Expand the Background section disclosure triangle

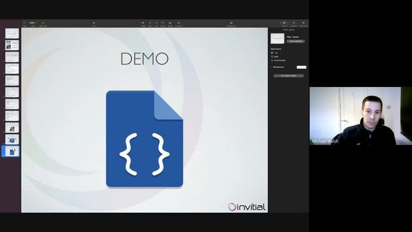[x=272, y=67]
